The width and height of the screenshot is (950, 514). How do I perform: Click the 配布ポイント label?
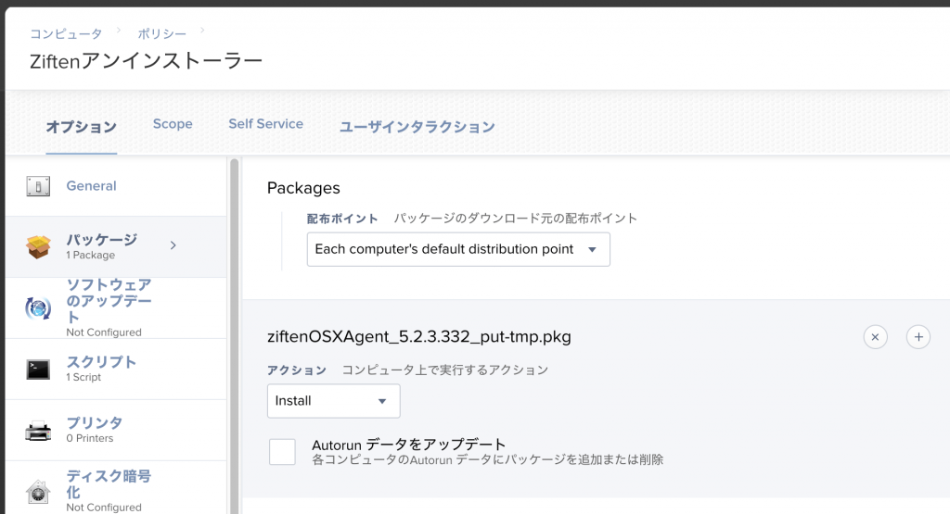click(342, 219)
